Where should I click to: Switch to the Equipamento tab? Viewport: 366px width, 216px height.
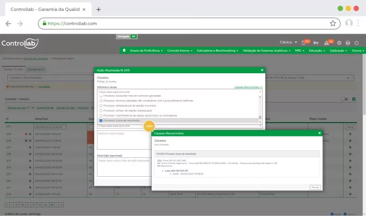(x=36, y=70)
